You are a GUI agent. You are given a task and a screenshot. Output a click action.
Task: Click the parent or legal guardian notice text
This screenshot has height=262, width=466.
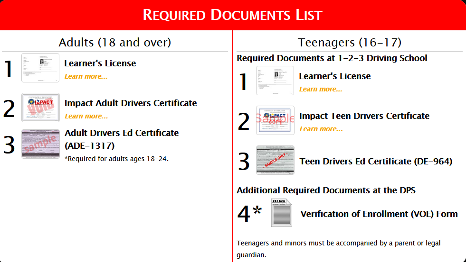tap(339, 249)
